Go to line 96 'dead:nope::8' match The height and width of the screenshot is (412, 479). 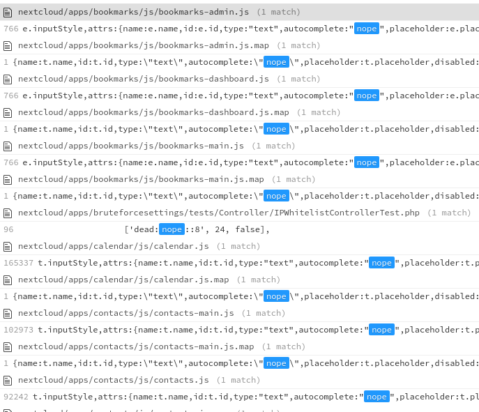pyautogui.click(x=240, y=229)
